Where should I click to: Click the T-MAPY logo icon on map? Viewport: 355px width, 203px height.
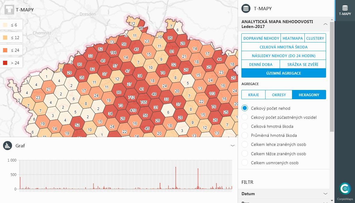click(9, 10)
